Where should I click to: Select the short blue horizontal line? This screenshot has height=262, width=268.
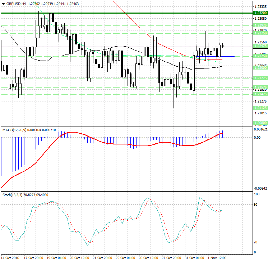(215, 56)
